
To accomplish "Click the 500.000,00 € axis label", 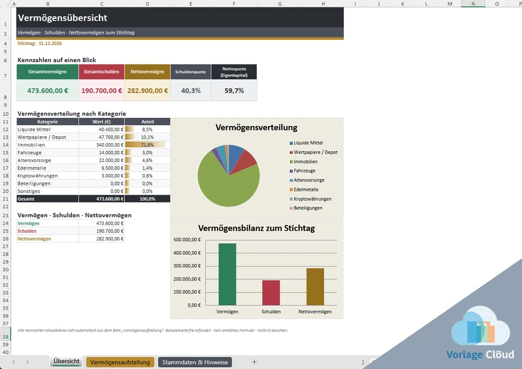I will 187,239.
